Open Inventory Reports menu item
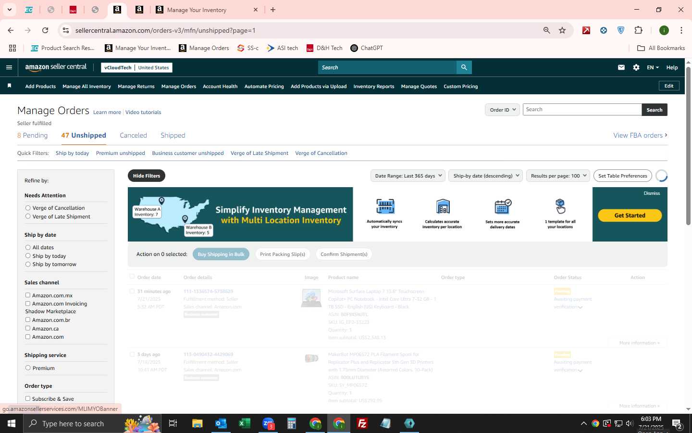The image size is (692, 433). [373, 87]
